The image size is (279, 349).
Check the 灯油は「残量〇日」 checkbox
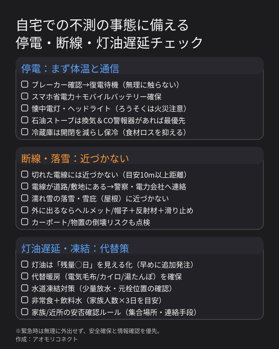pos(25,264)
